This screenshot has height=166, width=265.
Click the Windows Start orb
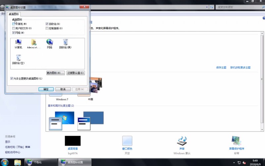point(5,162)
